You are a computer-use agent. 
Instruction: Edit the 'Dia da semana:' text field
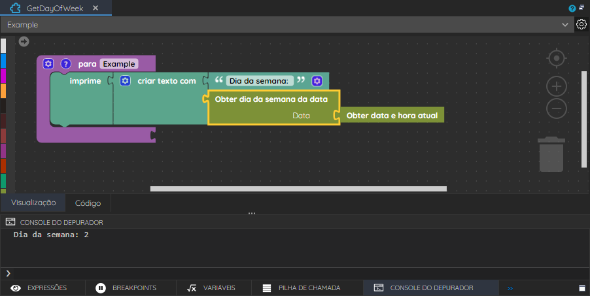[x=259, y=81]
